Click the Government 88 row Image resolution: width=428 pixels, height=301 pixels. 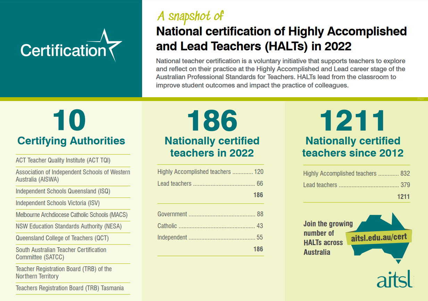211,214
